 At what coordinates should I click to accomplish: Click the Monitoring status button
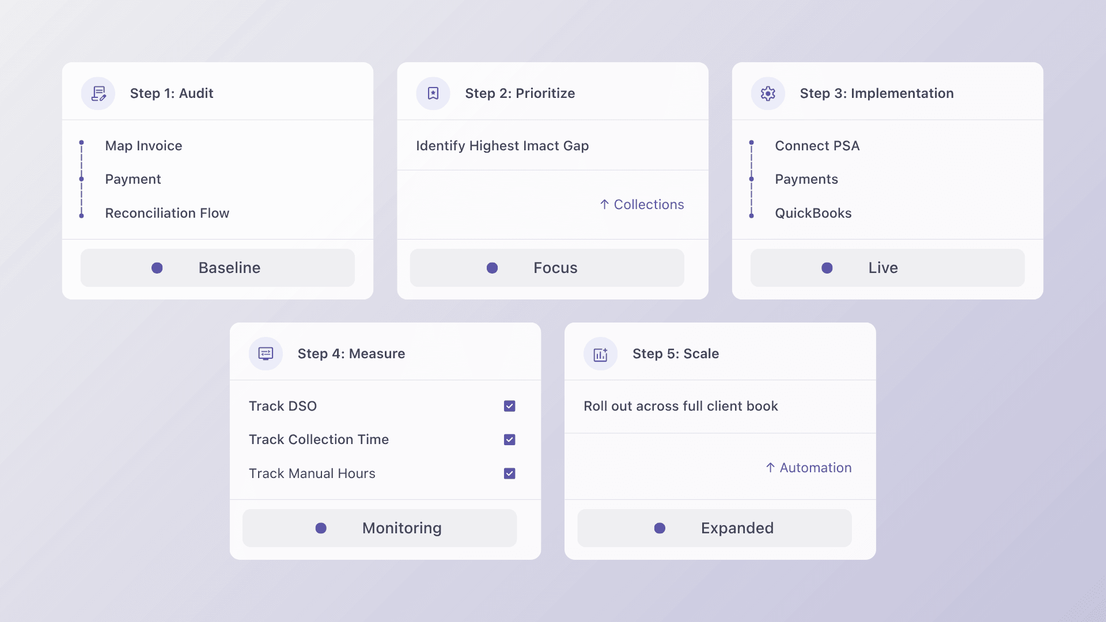point(380,528)
